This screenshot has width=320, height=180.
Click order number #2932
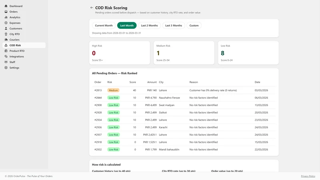pyautogui.click(x=98, y=149)
